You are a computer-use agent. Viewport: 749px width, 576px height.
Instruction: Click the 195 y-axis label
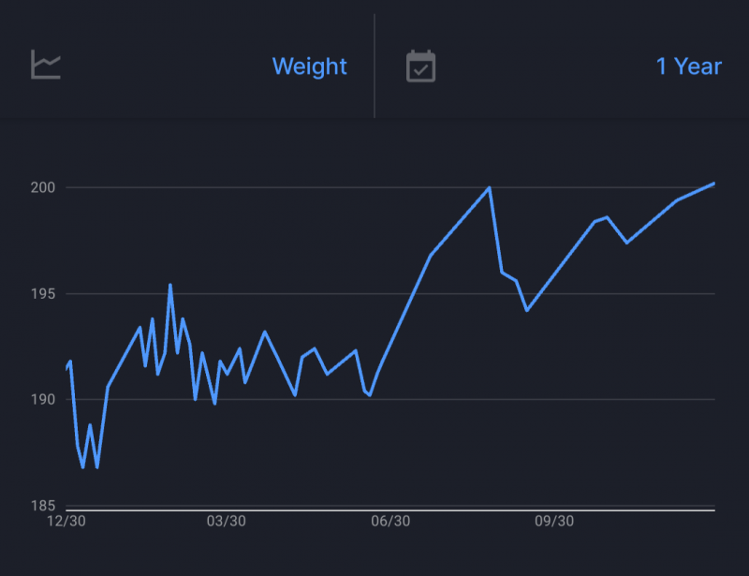coord(44,294)
